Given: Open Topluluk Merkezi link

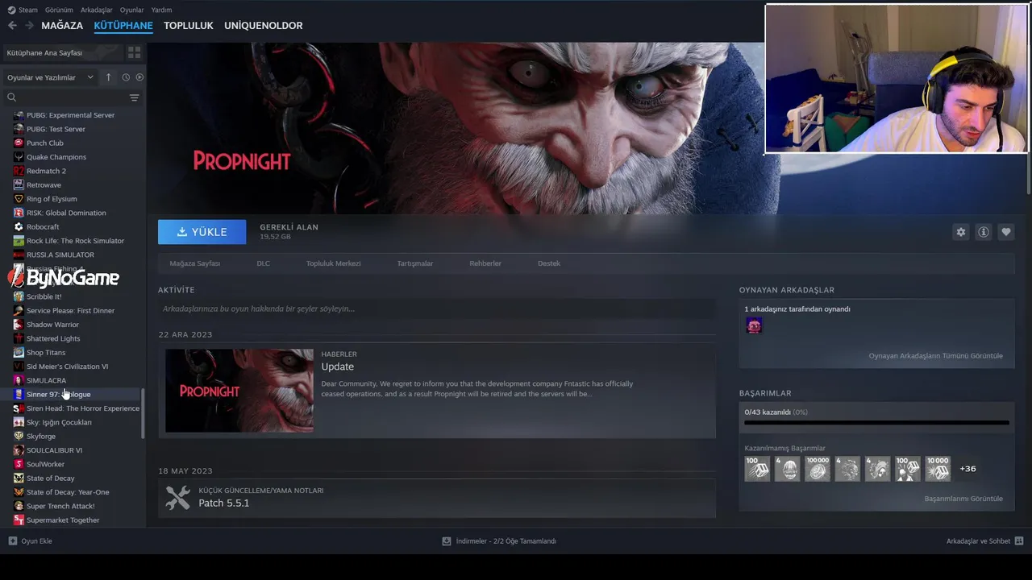Looking at the screenshot, I should click(333, 263).
